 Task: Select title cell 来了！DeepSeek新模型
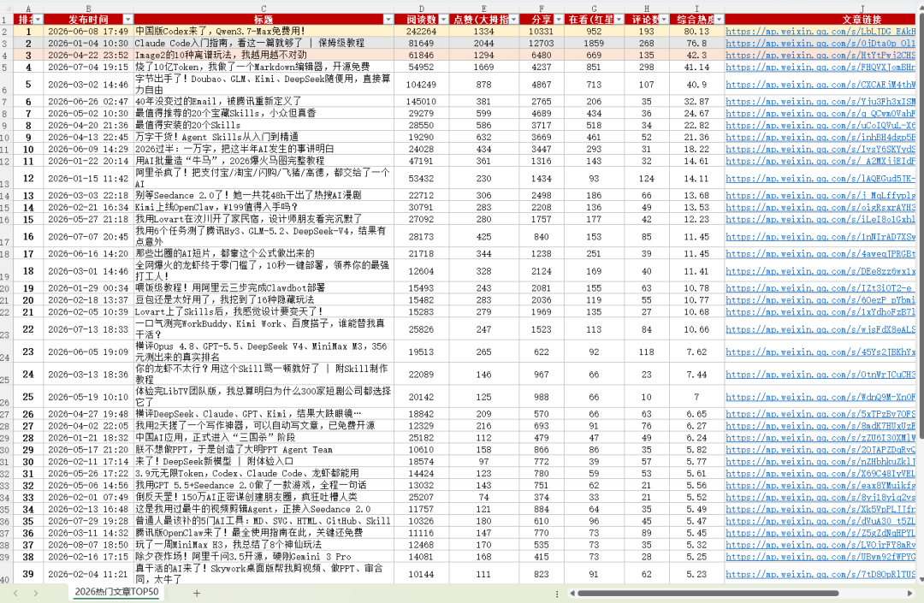pos(264,461)
